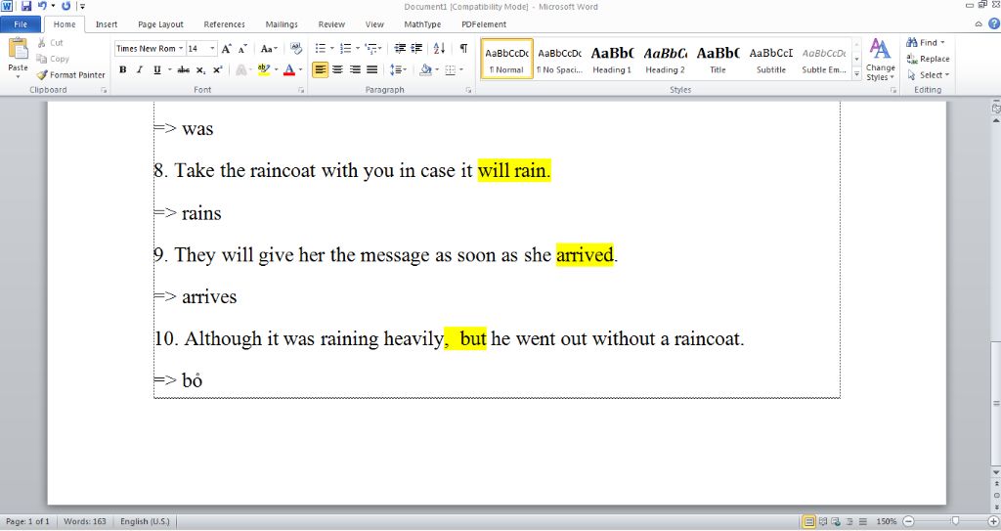Screen dimensions: 1001x531
Task: Expand the Styles gallery more arrow
Action: pyautogui.click(x=856, y=74)
